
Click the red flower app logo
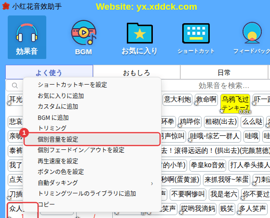click(x=6, y=6)
